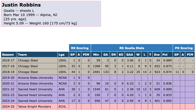The width and height of the screenshot is (196, 111).
Task: Open Arizona State University in 2019-20 row
Action: pyautogui.click(x=35, y=78)
